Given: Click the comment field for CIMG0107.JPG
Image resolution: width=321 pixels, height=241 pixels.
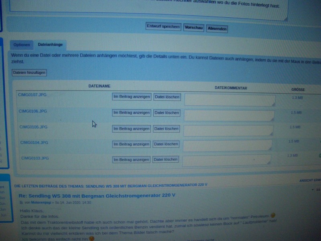Looking at the screenshot, I should (x=230, y=100).
